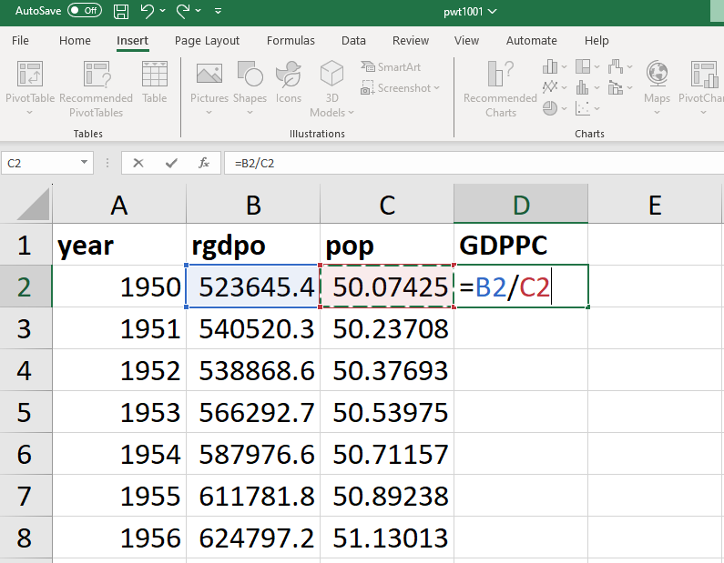Click inside the formula bar text
The width and height of the screenshot is (724, 563).
(455, 163)
